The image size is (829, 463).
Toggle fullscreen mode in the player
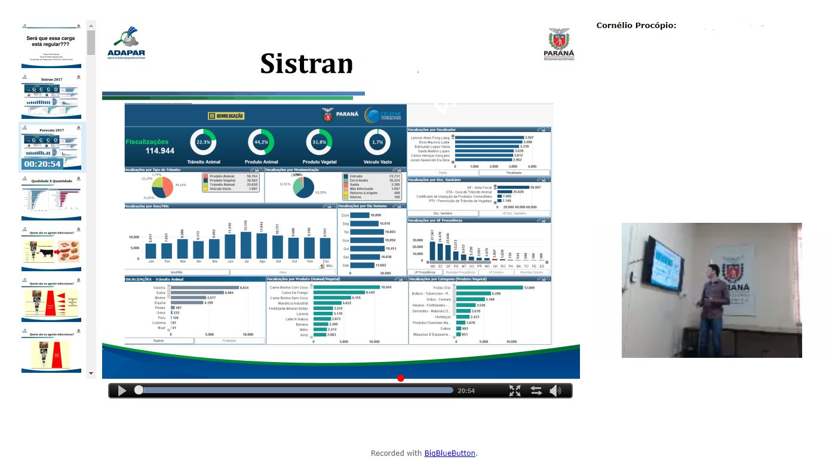515,391
